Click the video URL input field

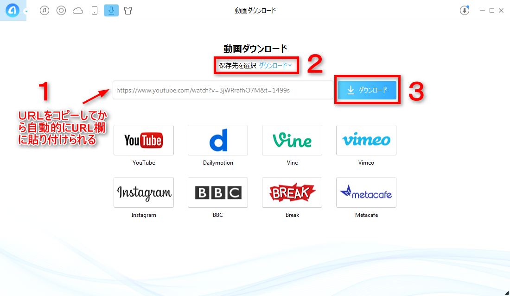click(x=223, y=90)
